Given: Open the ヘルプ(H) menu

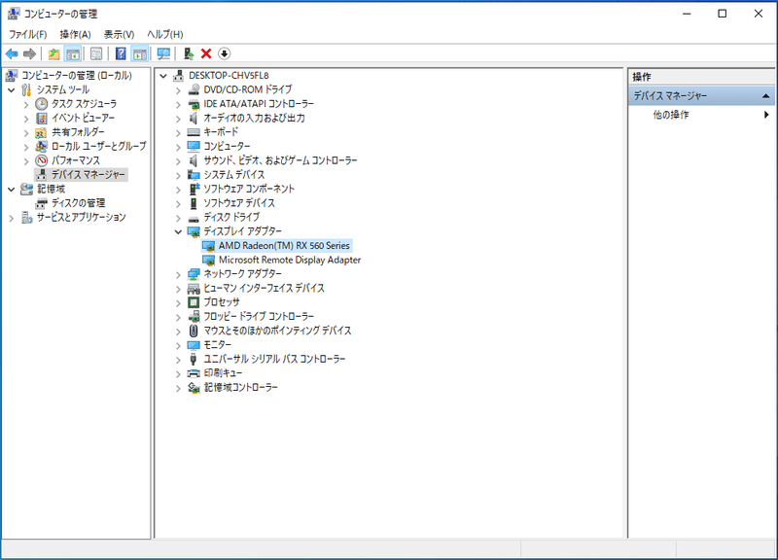Looking at the screenshot, I should (x=165, y=34).
